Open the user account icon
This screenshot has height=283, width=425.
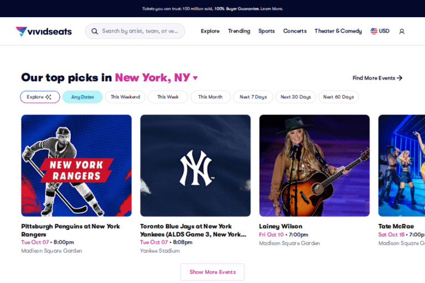click(x=402, y=32)
